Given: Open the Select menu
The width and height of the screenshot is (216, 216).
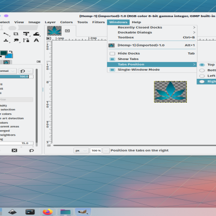Looking at the screenshot, I should click(5, 22).
